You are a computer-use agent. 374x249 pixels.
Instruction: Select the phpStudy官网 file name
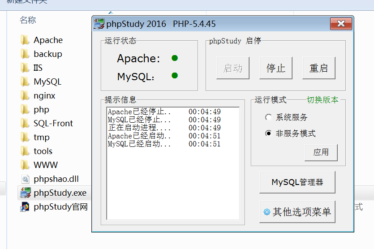[61, 207]
